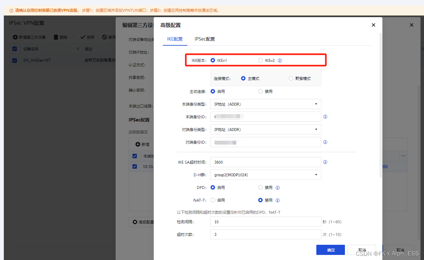Click the sort arrows on 设备名称 column
Image resolution: width=424 pixels, height=260 pixels.
point(78,49)
